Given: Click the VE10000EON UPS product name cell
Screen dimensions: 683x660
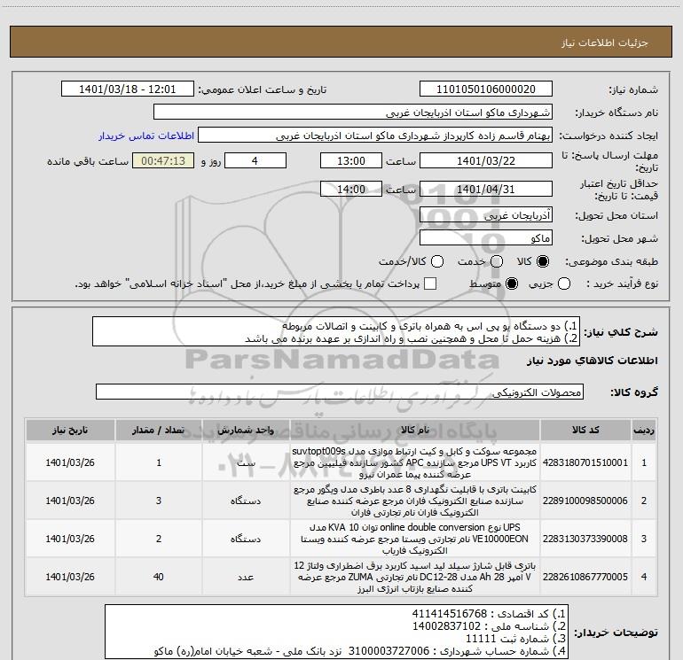Looking at the screenshot, I should pyautogui.click(x=415, y=539).
